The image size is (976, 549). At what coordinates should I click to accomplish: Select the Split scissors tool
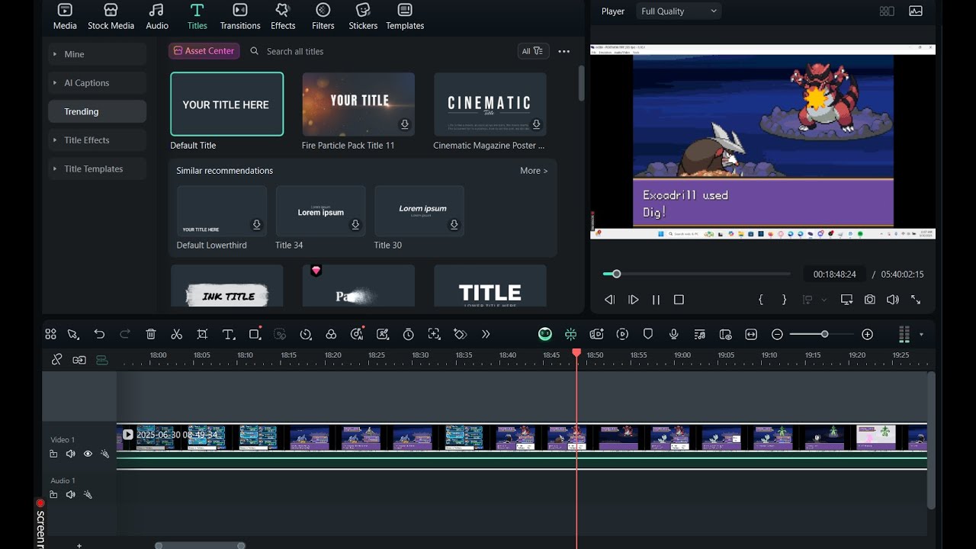pos(176,334)
